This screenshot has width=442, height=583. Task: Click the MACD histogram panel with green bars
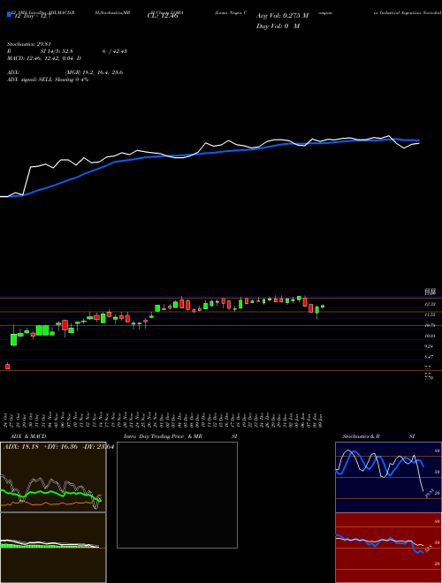point(53,548)
